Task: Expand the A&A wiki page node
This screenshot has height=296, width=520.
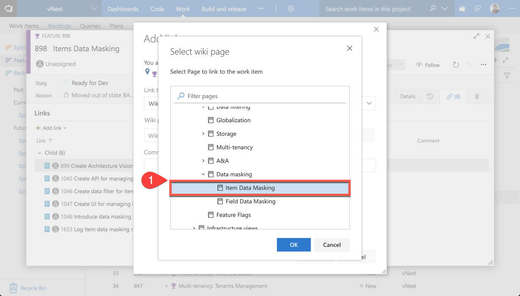Action: click(x=203, y=161)
